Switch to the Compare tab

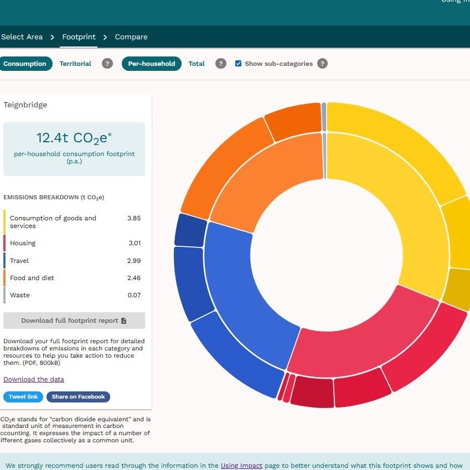point(131,37)
